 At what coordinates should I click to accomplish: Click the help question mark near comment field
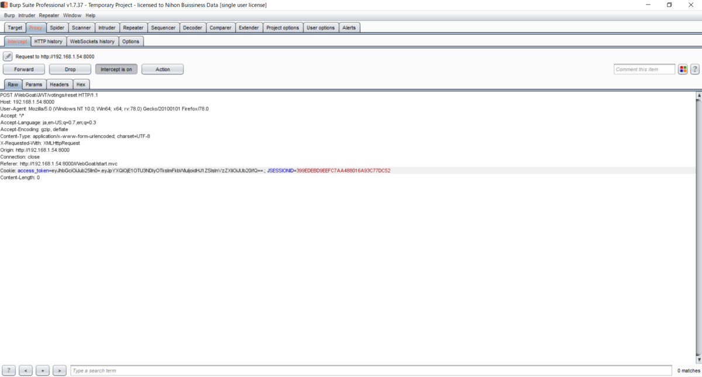pyautogui.click(x=695, y=69)
